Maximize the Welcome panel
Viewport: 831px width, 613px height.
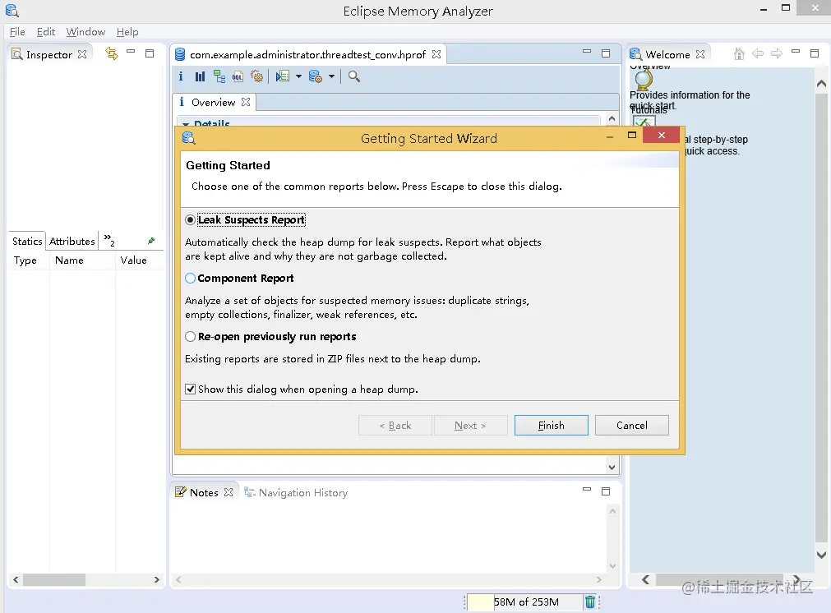click(x=815, y=53)
